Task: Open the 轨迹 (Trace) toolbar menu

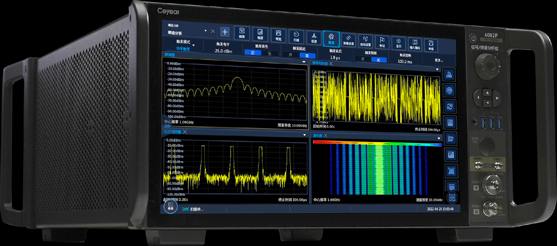Action: tap(314, 37)
